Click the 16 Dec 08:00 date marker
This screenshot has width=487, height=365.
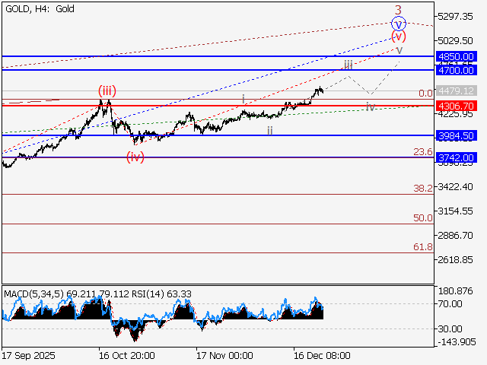[323, 355]
